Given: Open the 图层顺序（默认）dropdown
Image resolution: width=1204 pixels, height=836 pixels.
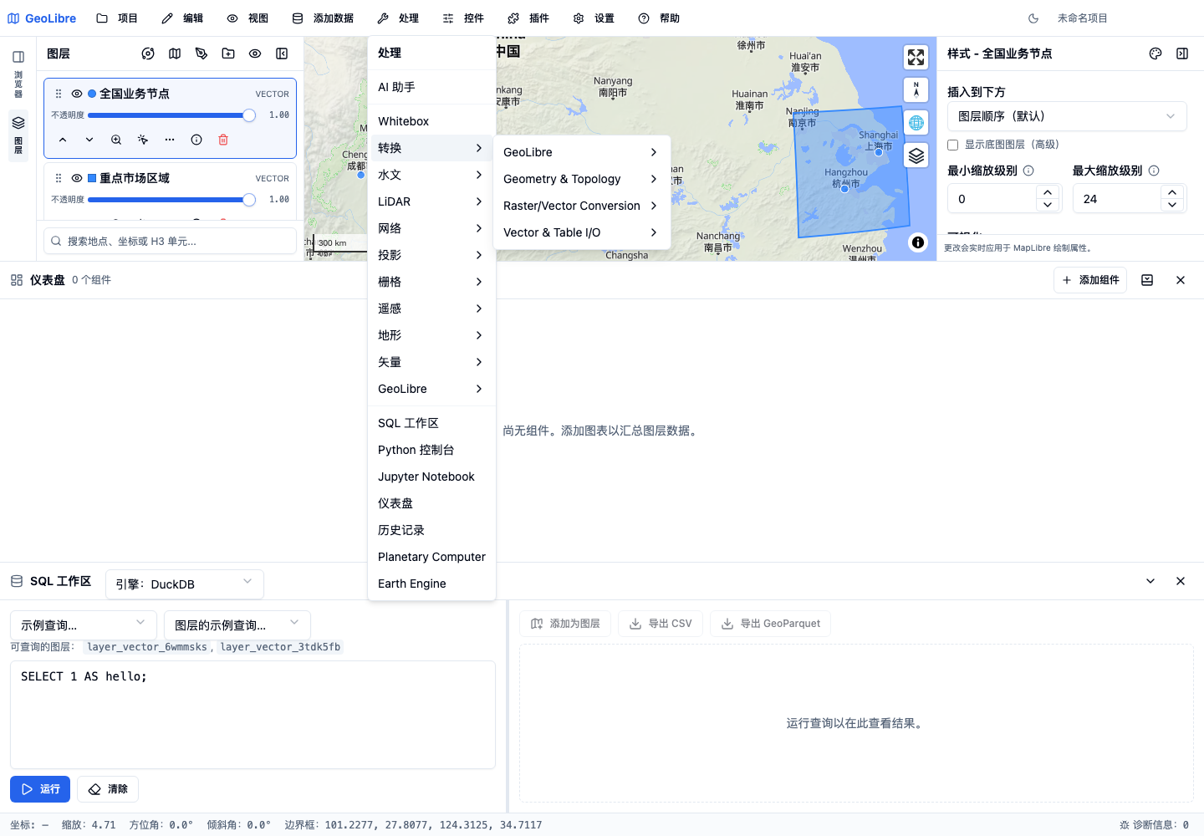Looking at the screenshot, I should pos(1067,116).
